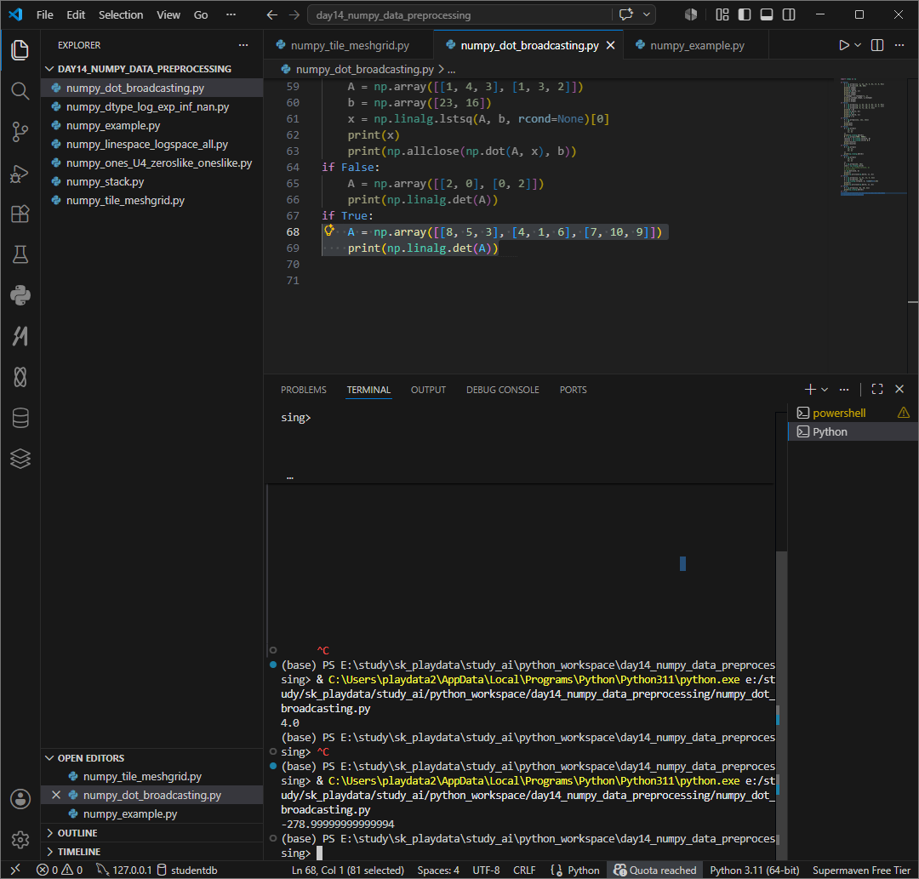Screen dimensions: 919x879
Task: Switch to the Problems panel tab
Action: (x=304, y=390)
